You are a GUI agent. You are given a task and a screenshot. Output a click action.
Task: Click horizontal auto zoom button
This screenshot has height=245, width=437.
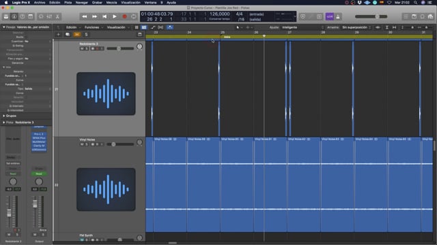click(x=395, y=27)
